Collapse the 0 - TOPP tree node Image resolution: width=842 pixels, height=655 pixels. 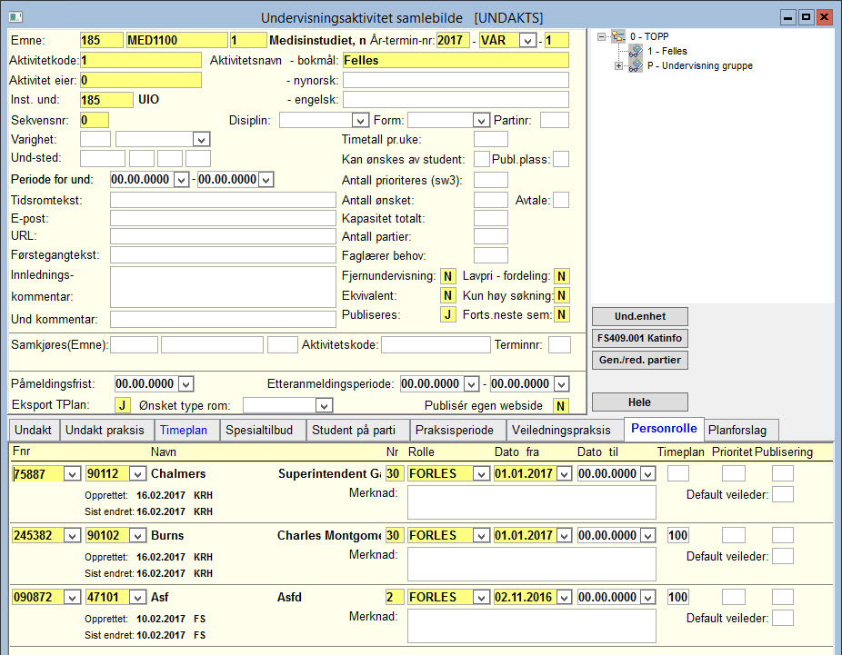pos(601,36)
